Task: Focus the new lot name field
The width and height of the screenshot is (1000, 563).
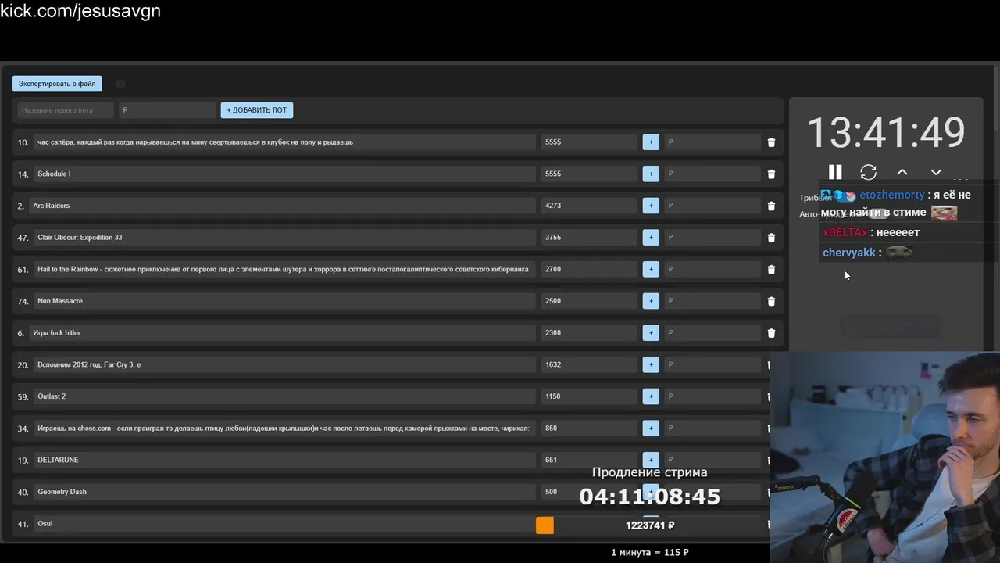Action: [x=66, y=110]
